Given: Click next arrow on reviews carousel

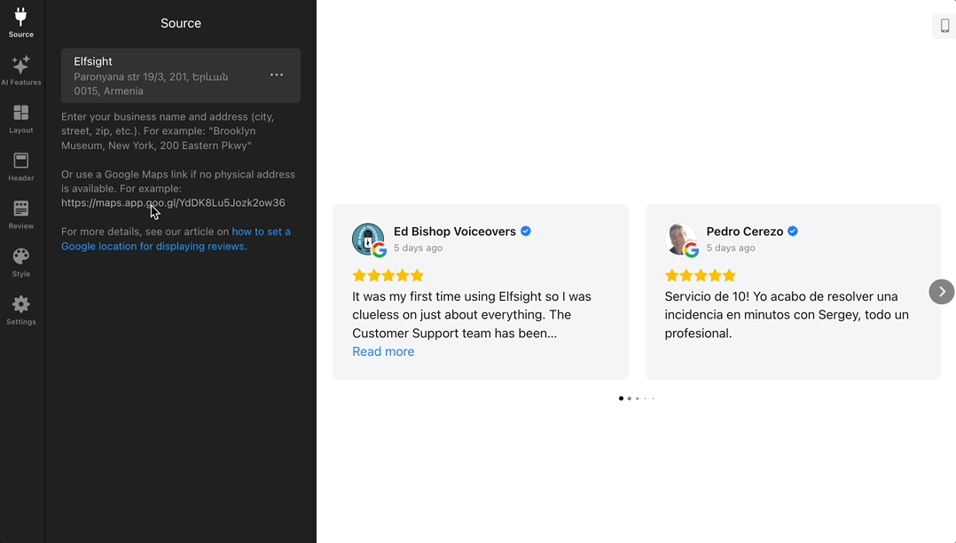Looking at the screenshot, I should [x=942, y=292].
